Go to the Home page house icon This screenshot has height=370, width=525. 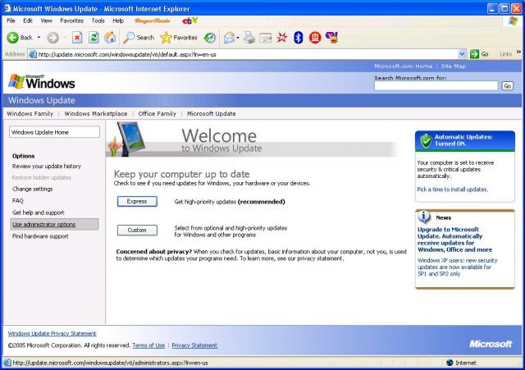[x=110, y=38]
